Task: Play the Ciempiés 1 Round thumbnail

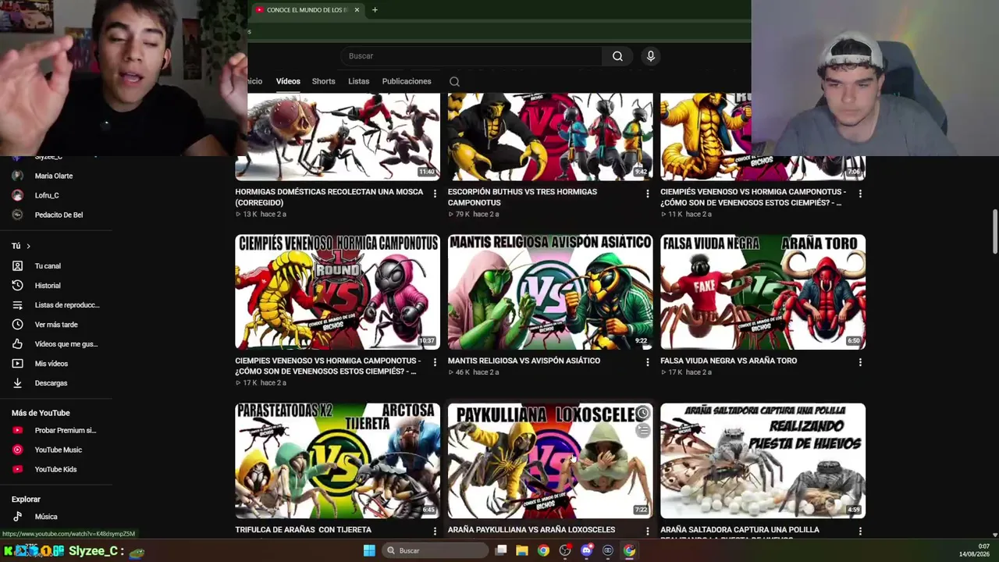Action: coord(337,292)
